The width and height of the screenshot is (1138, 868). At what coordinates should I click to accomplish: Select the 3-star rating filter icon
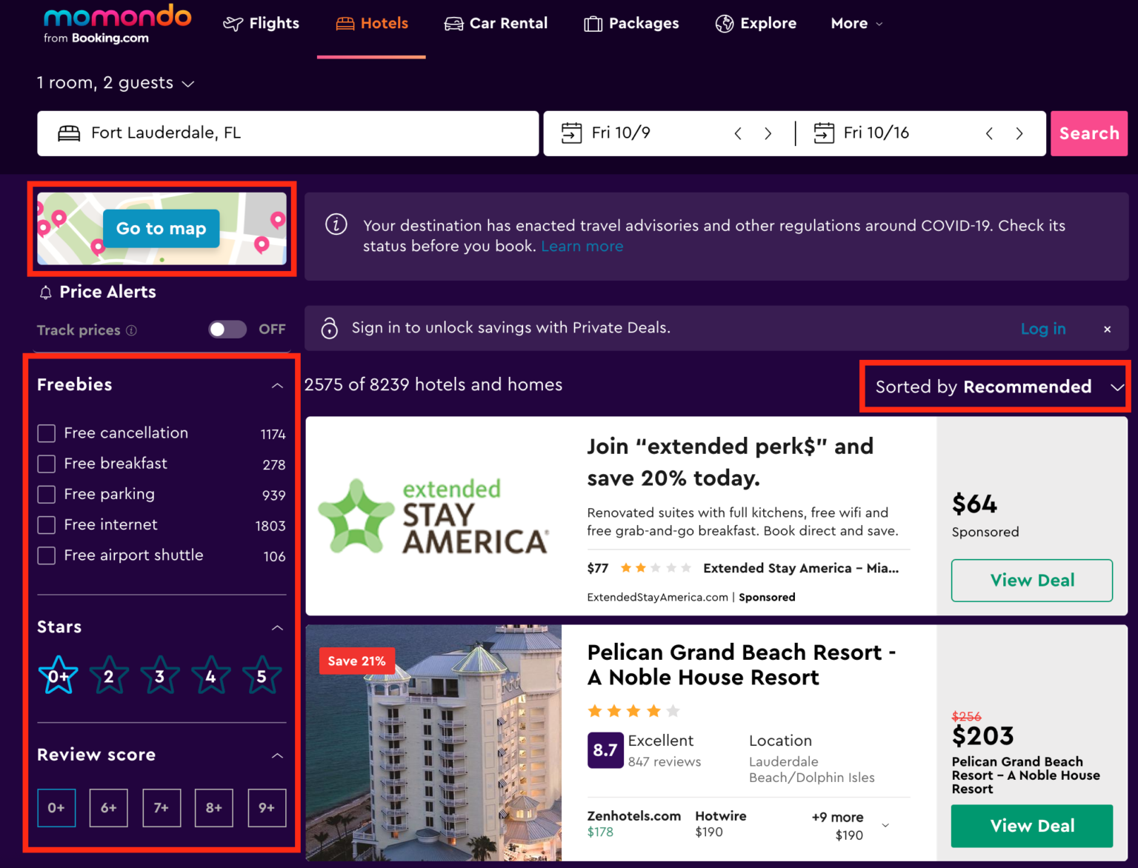click(x=160, y=675)
